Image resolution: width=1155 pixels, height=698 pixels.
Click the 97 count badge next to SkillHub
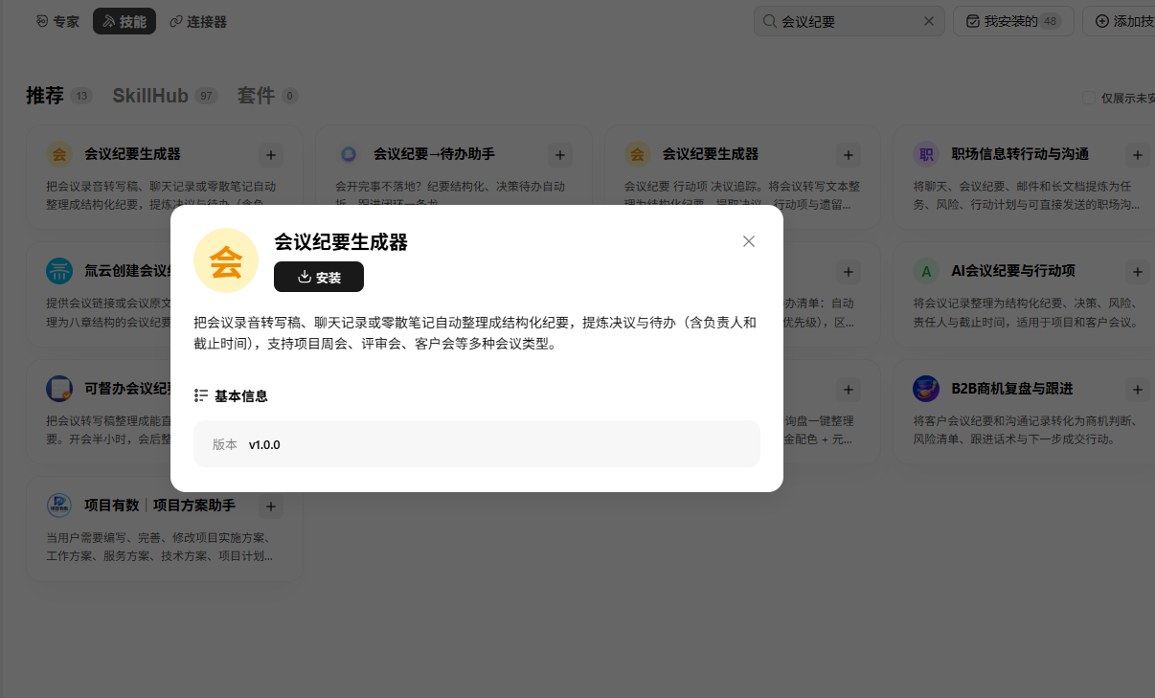point(206,96)
